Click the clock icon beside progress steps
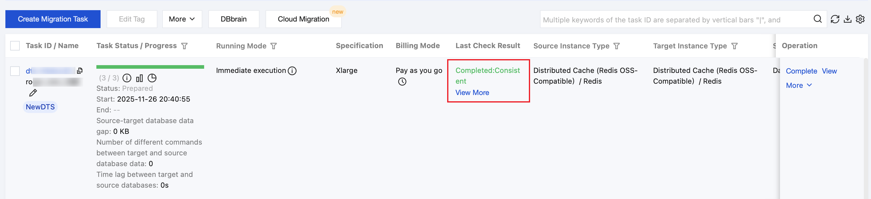 tap(152, 78)
